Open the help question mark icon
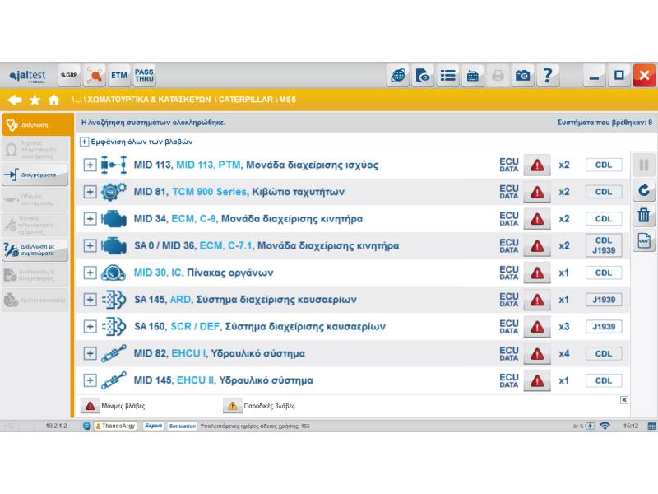This screenshot has height=494, width=658. [548, 76]
